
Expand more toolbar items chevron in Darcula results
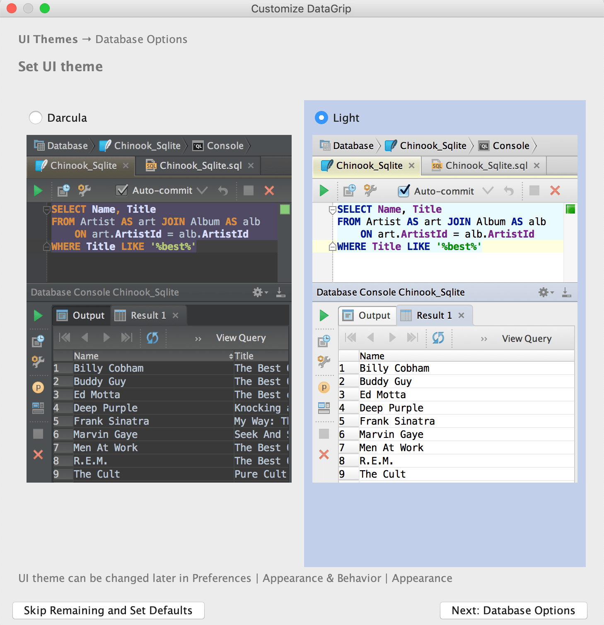pyautogui.click(x=198, y=339)
